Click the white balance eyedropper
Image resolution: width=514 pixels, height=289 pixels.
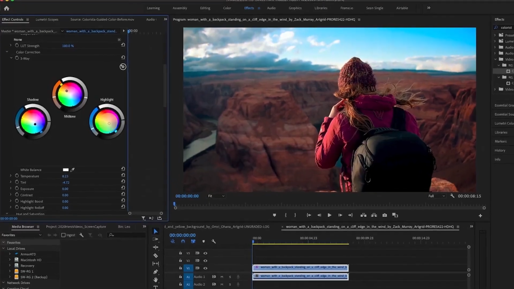point(72,170)
